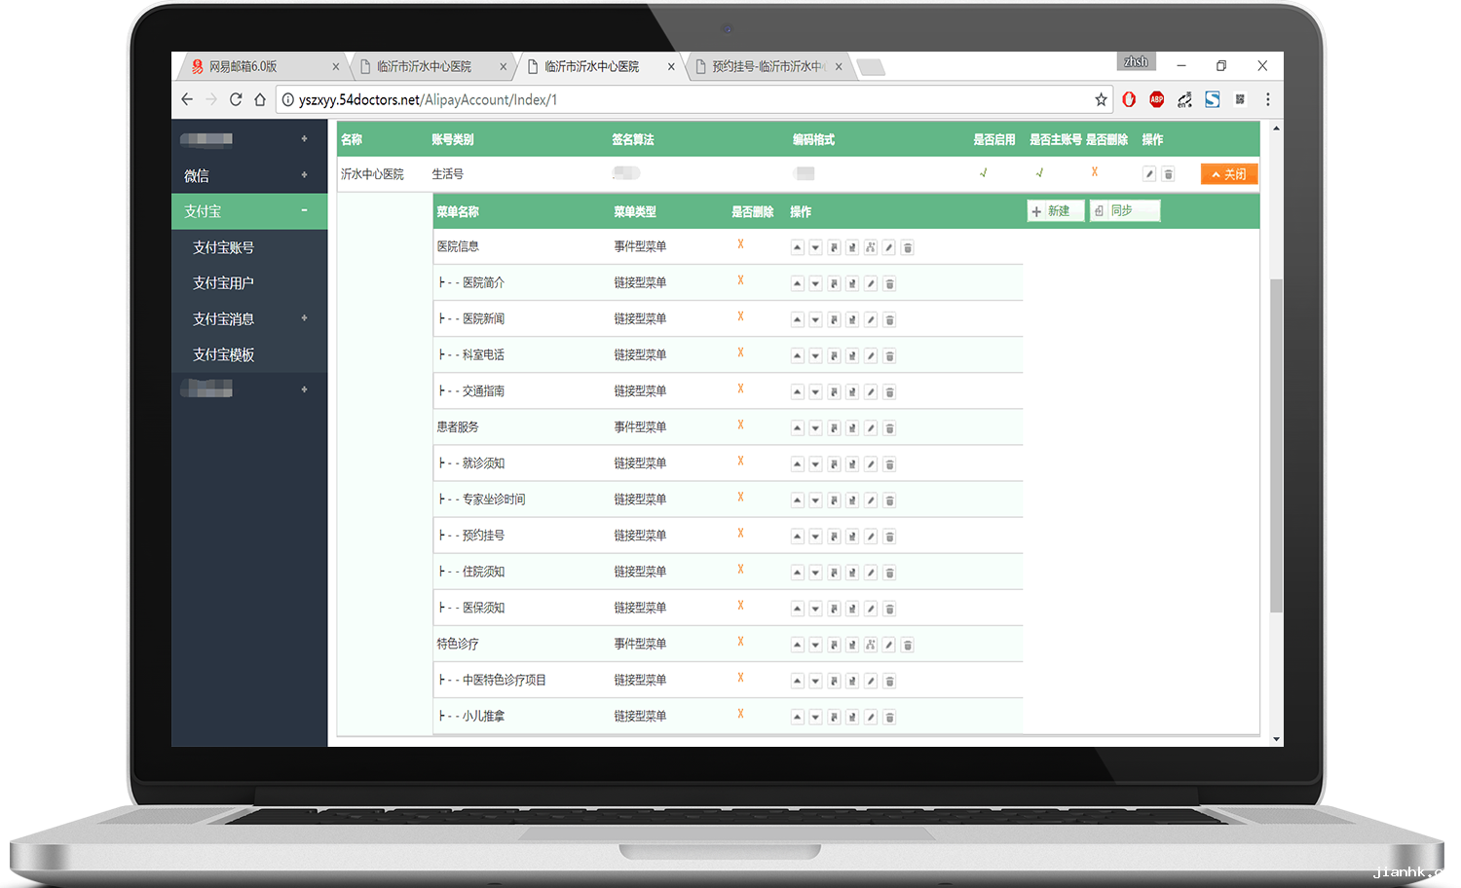Open 支付宝用户 in the sidebar
Screen dimensions: 1461x888
coord(223,283)
